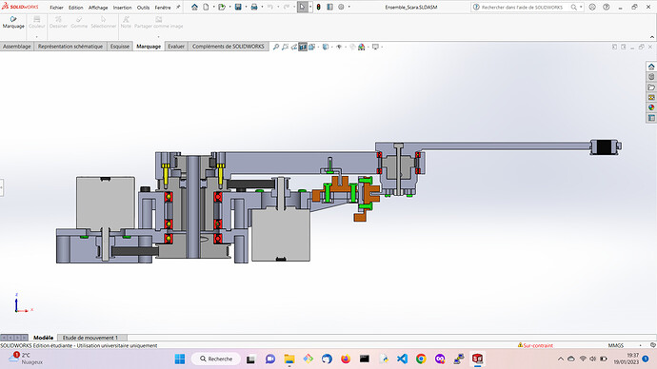Toggle the Hide/Show Items eye icon

339,47
